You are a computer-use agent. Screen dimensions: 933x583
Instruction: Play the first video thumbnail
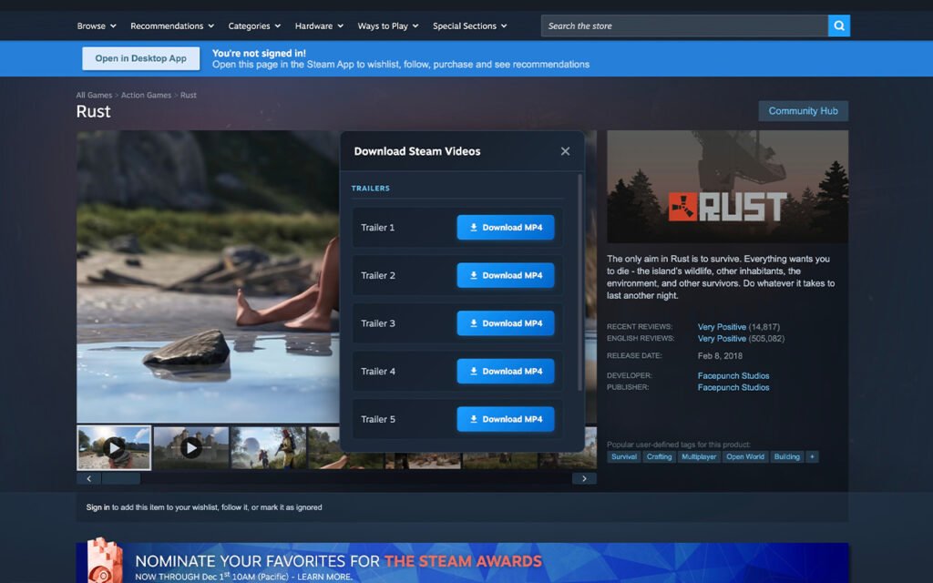pyautogui.click(x=114, y=447)
